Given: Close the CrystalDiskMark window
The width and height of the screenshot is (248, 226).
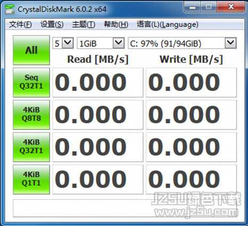Looking at the screenshot, I should tap(231, 7).
